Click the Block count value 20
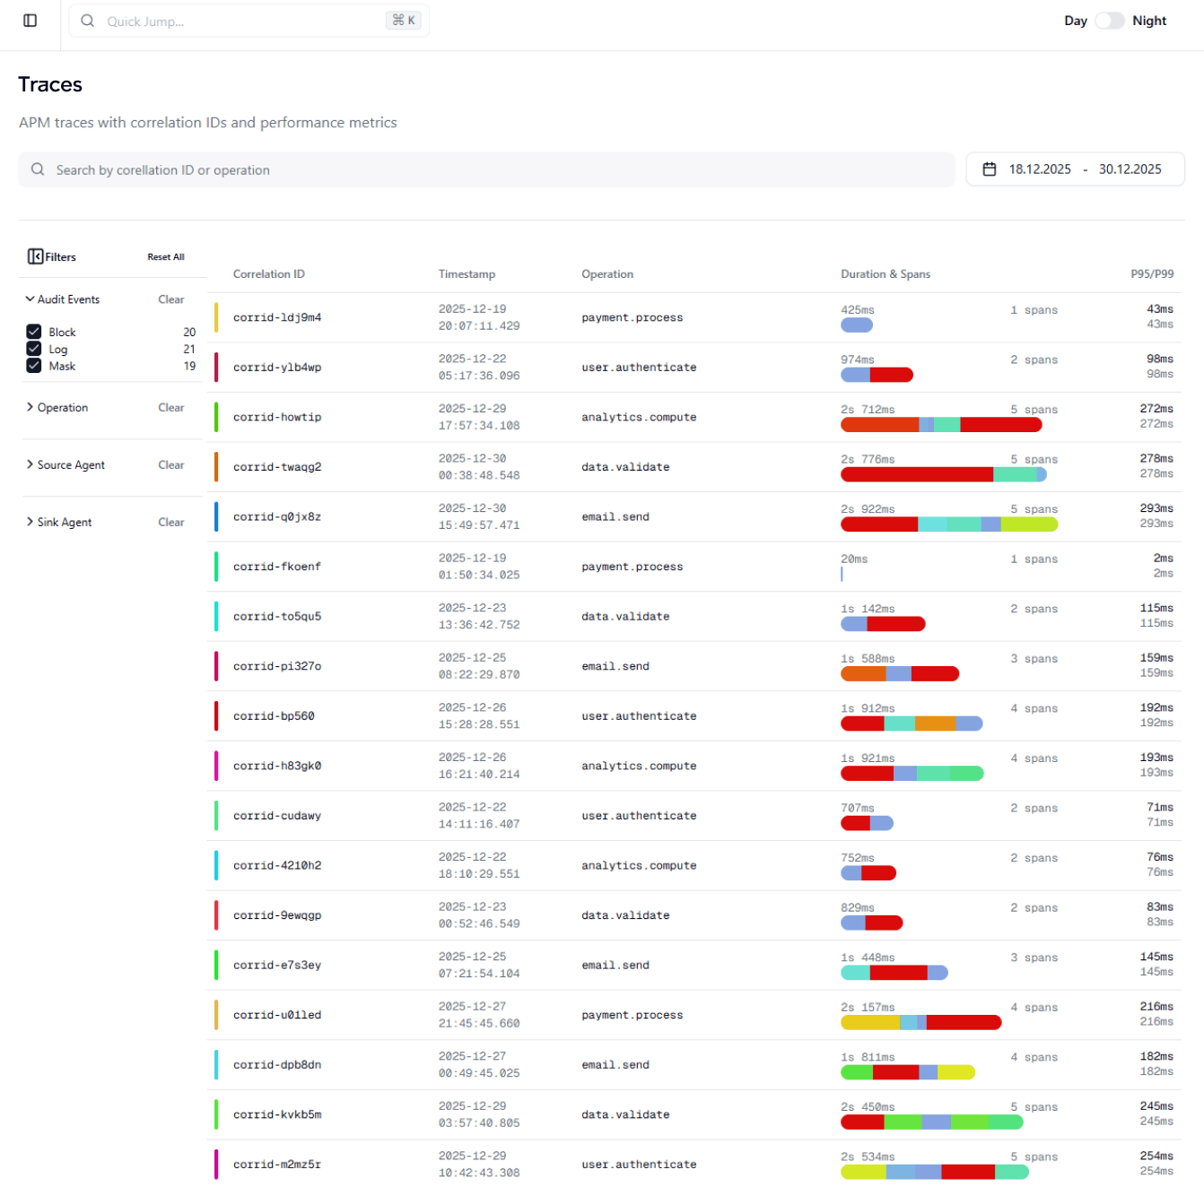The height and width of the screenshot is (1187, 1204). [x=189, y=332]
